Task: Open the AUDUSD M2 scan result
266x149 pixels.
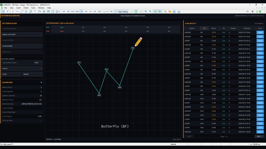Action: [260, 33]
